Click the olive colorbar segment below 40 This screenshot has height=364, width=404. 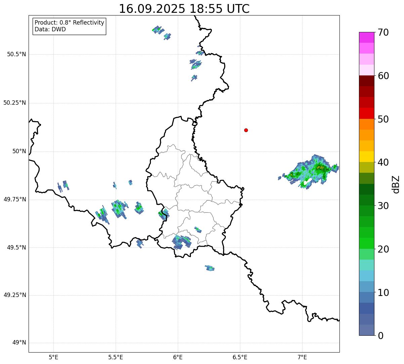366,167
